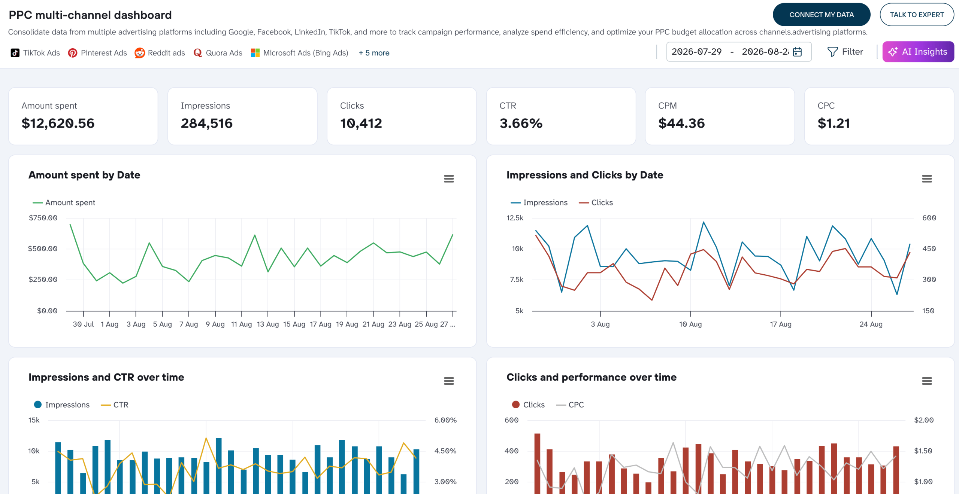Click the Quora Ads source label
The width and height of the screenshot is (959, 494).
(x=224, y=53)
